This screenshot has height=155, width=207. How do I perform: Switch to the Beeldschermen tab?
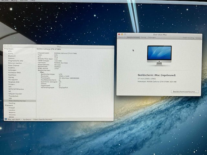point(133,37)
